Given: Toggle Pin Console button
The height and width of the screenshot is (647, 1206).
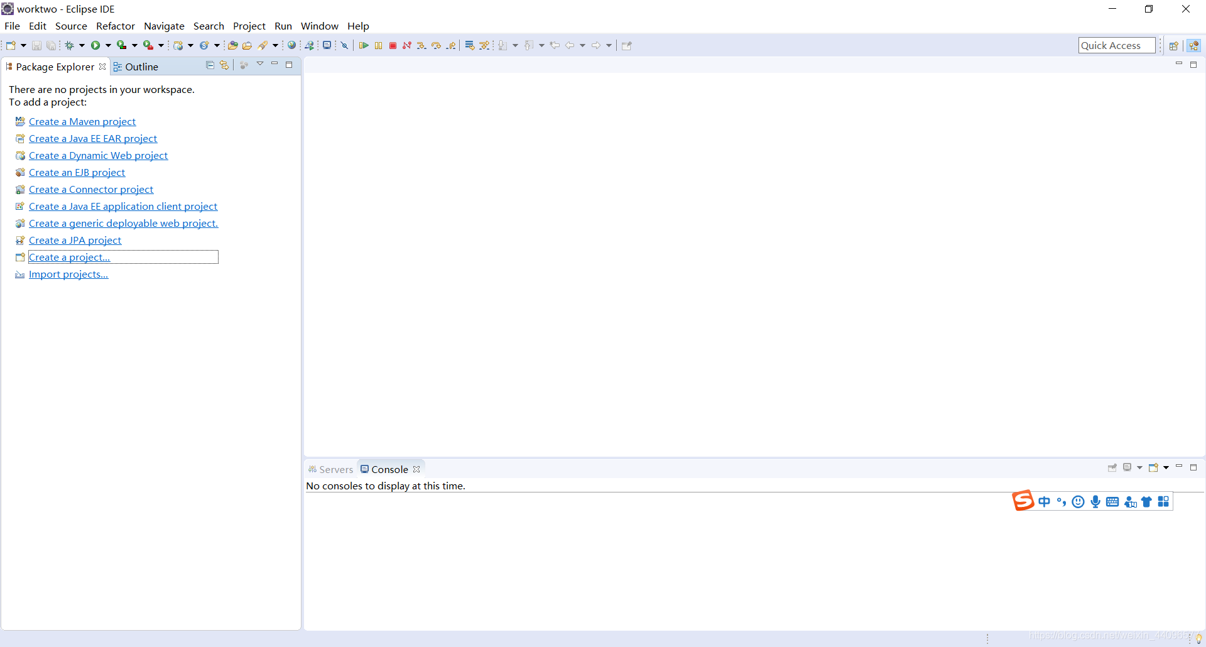Looking at the screenshot, I should 1112,467.
